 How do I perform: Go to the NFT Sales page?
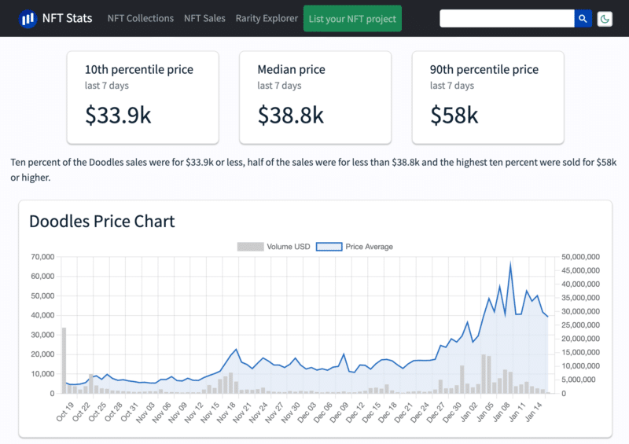point(204,18)
